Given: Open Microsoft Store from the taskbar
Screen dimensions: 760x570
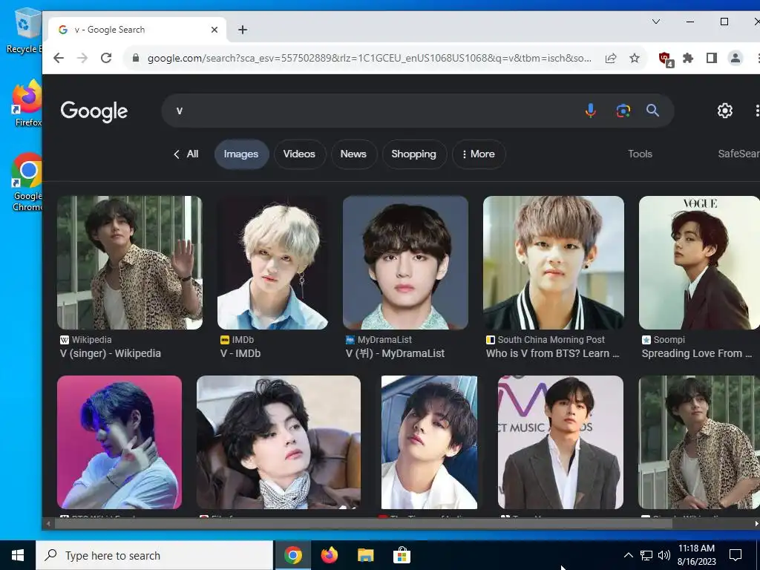Looking at the screenshot, I should coord(402,555).
